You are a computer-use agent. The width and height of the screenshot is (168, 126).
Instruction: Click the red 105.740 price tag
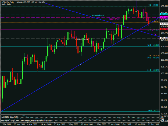[x=164, y=29]
